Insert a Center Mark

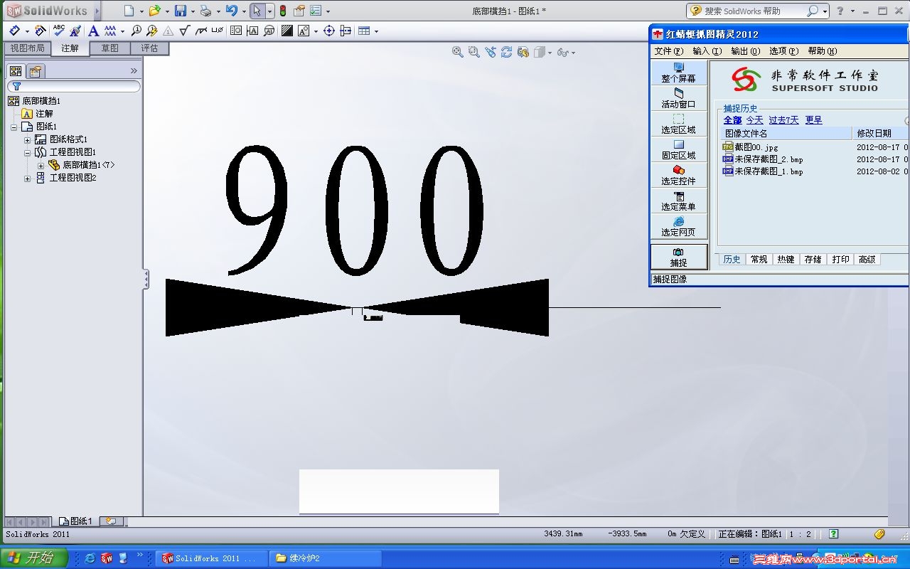click(x=329, y=31)
